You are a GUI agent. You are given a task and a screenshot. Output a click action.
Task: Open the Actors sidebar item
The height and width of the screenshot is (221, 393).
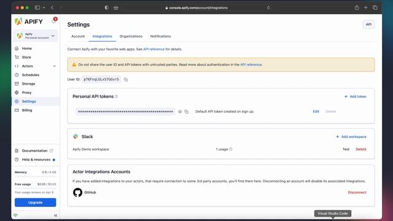[27, 66]
